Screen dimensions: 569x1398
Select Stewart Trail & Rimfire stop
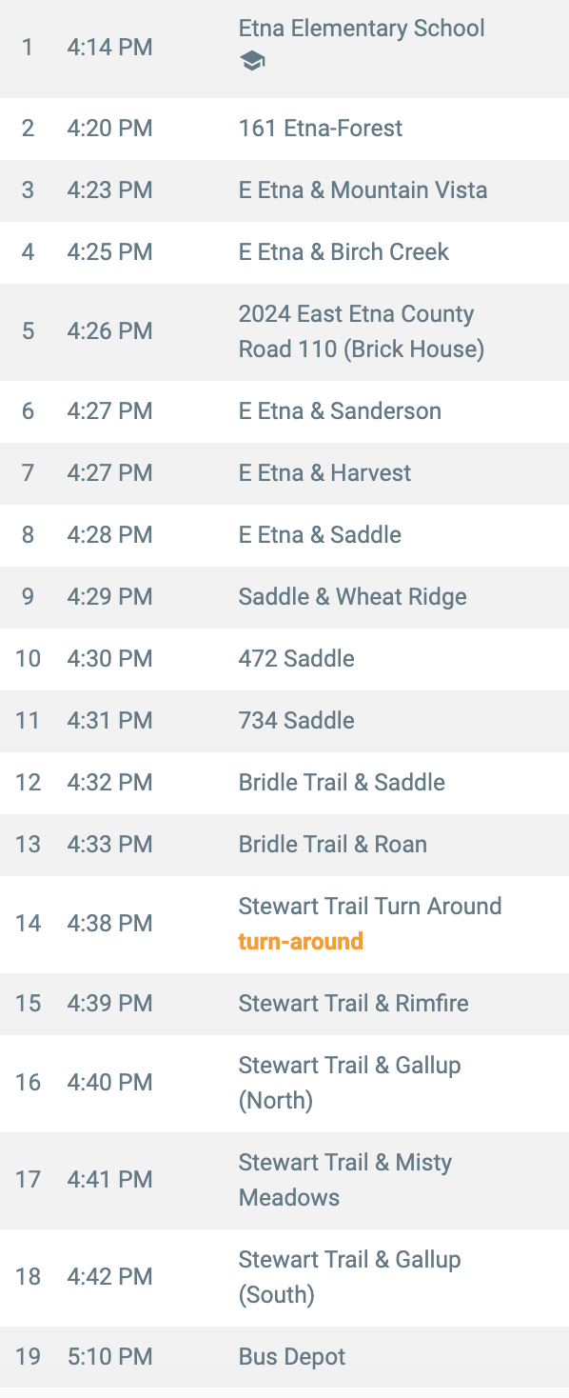(284, 1004)
